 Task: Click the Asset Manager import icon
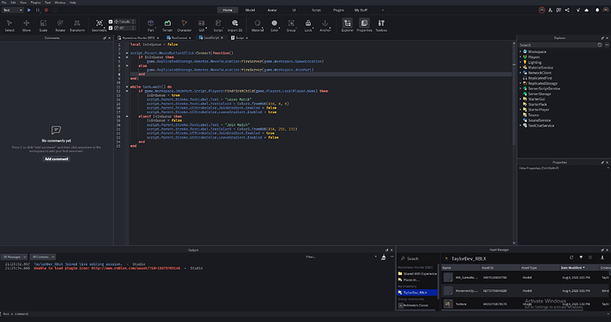(602, 257)
